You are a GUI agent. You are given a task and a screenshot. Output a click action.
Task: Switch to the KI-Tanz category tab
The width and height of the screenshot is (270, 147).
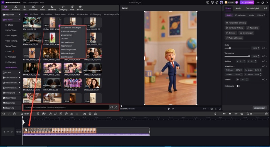pyautogui.click(x=71, y=14)
